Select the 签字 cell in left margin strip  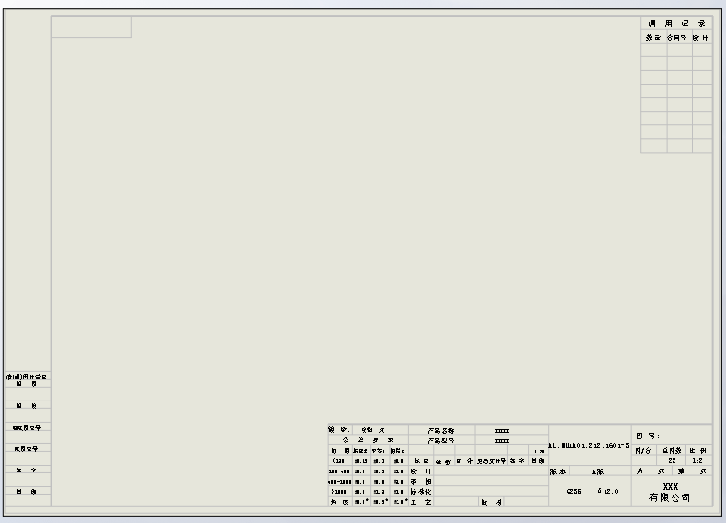pyautogui.click(x=26, y=471)
